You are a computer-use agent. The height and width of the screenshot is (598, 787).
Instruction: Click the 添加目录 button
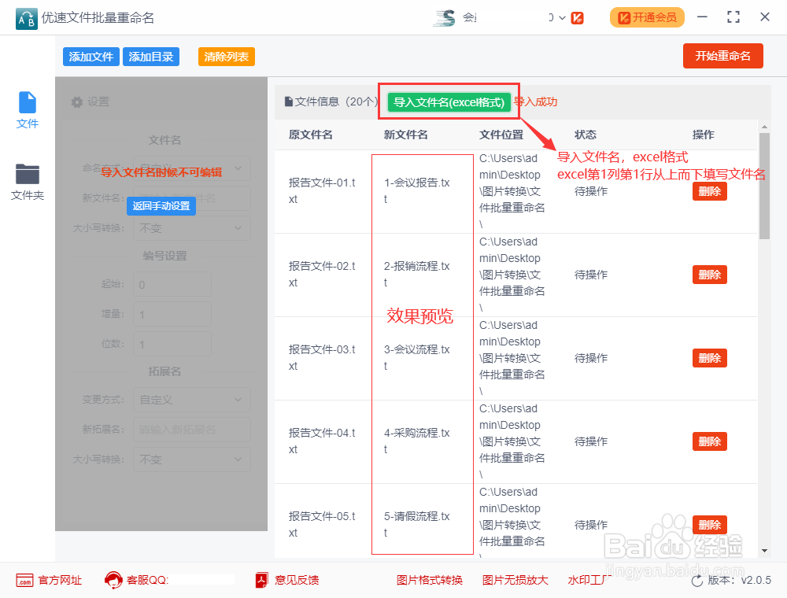tap(150, 56)
